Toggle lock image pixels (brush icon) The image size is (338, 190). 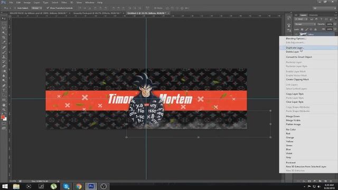[306, 30]
